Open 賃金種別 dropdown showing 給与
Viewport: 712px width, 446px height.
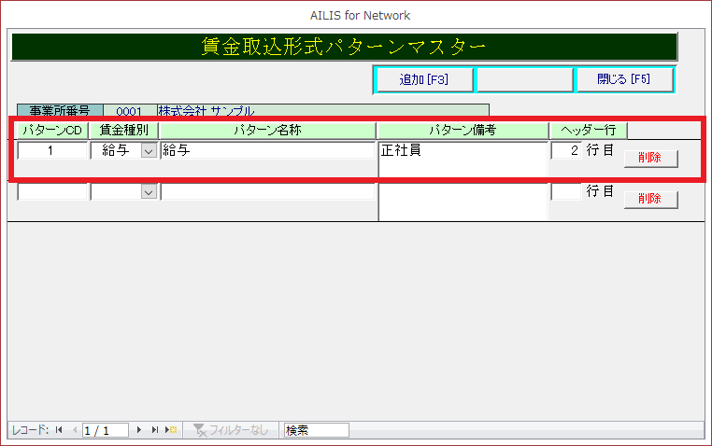click(148, 151)
